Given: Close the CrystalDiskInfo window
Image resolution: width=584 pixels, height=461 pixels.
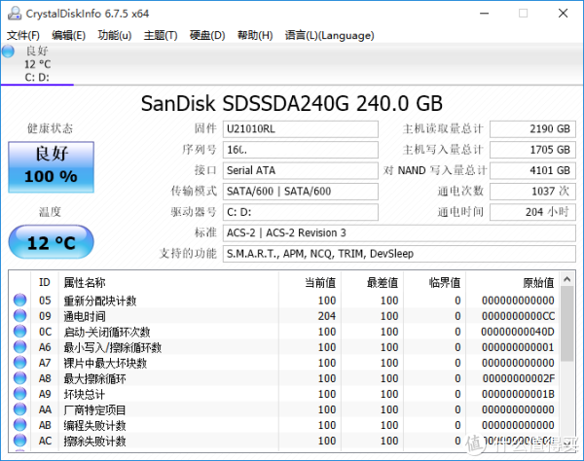Looking at the screenshot, I should 564,14.
